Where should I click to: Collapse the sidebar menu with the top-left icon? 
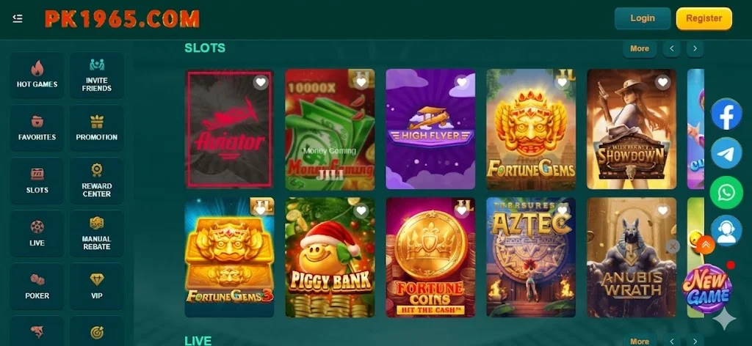tap(18, 18)
